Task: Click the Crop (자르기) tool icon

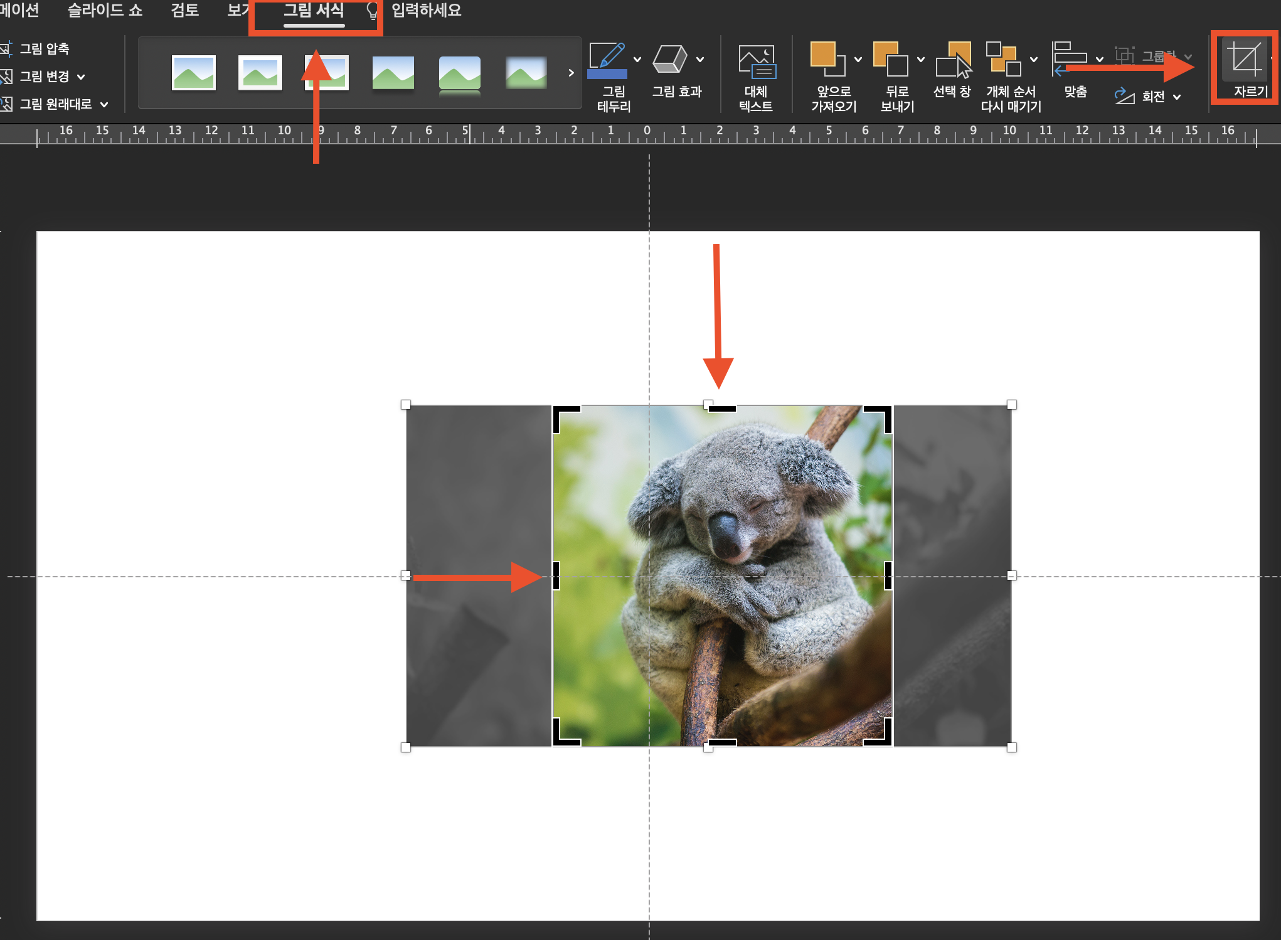Action: (1245, 60)
